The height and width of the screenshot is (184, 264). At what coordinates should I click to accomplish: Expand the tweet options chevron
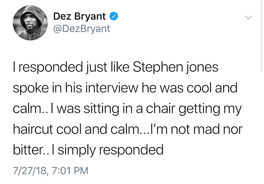248,18
